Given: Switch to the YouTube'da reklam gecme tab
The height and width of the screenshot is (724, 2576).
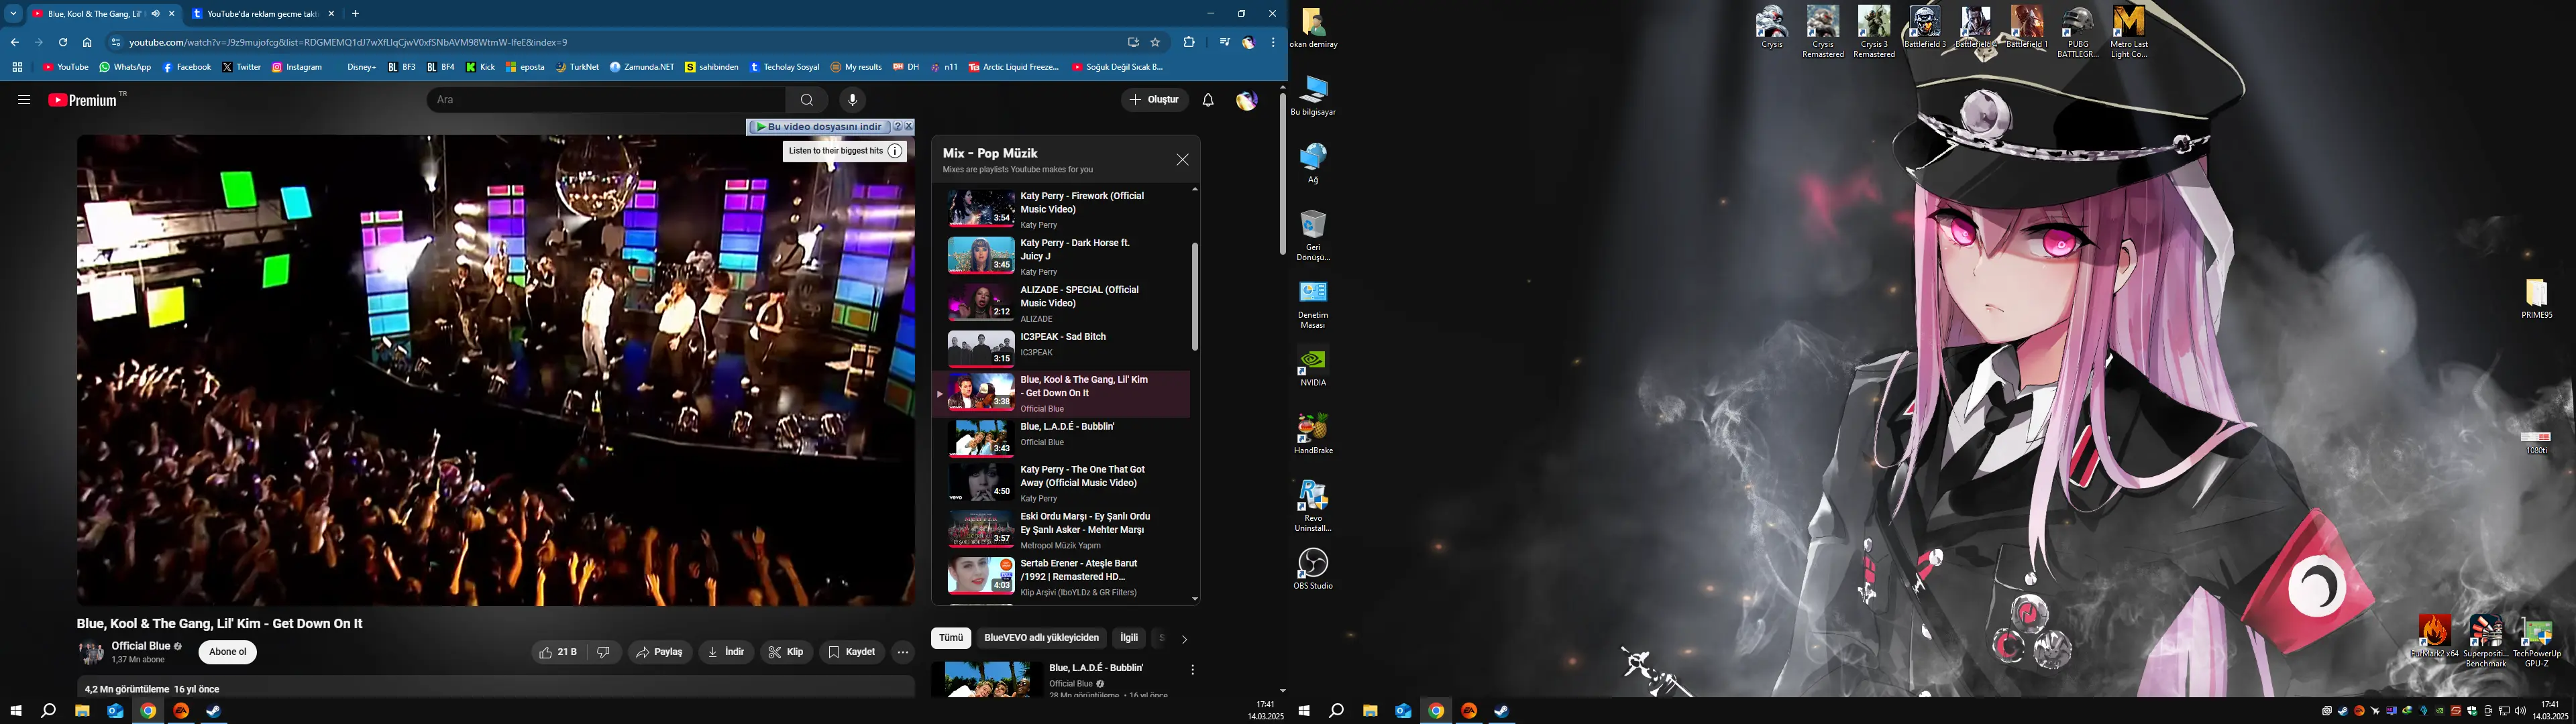Looking at the screenshot, I should (x=263, y=14).
